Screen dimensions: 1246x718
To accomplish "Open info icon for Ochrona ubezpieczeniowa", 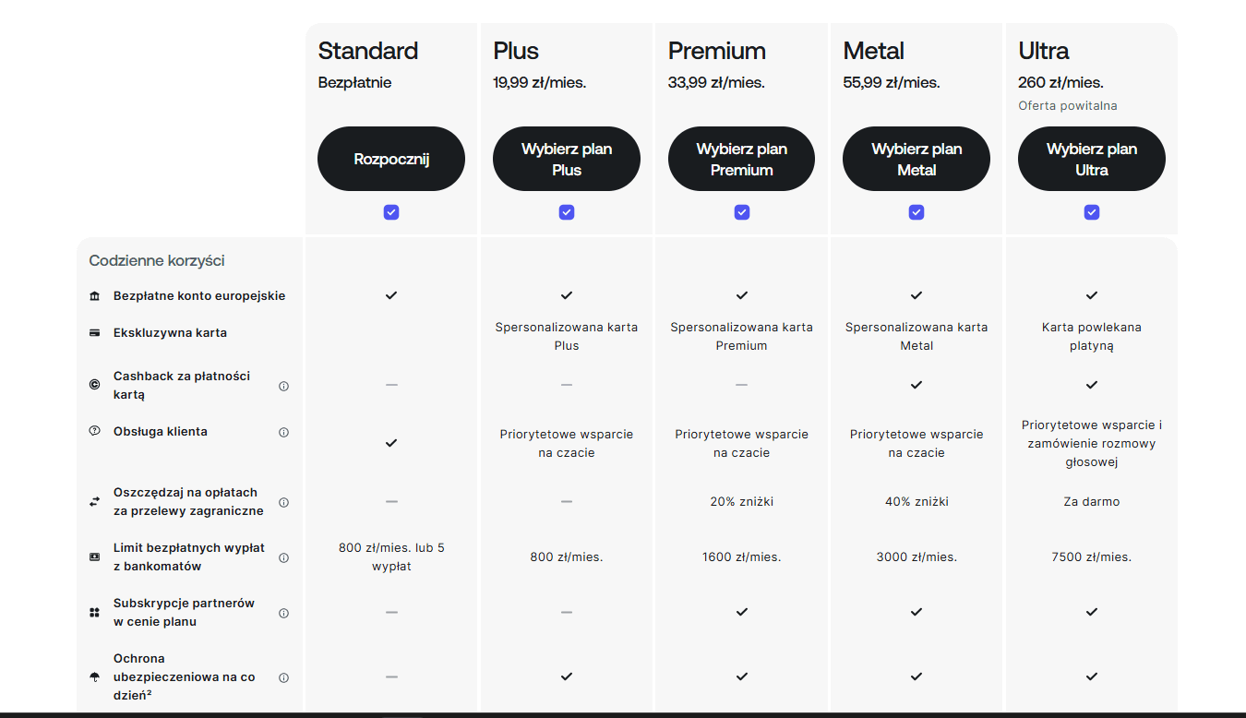I will pos(283,677).
